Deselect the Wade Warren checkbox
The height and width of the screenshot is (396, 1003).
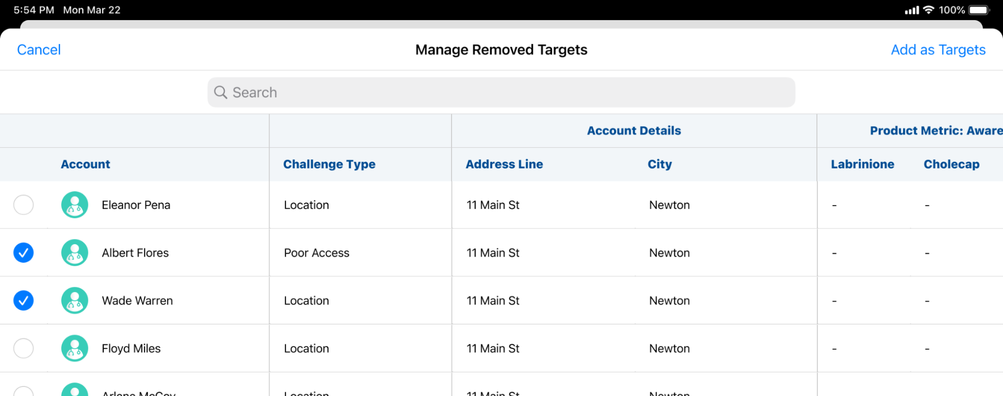click(24, 301)
